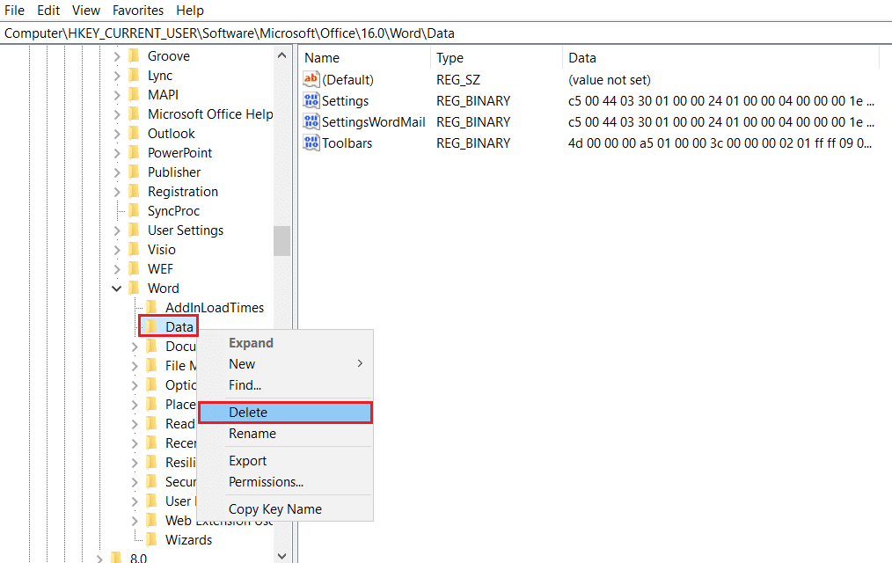This screenshot has width=892, height=563.
Task: Expand the Lync key
Action: [117, 76]
